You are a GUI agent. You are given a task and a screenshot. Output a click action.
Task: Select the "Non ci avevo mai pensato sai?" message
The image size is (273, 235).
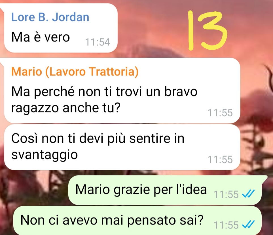click(137, 221)
